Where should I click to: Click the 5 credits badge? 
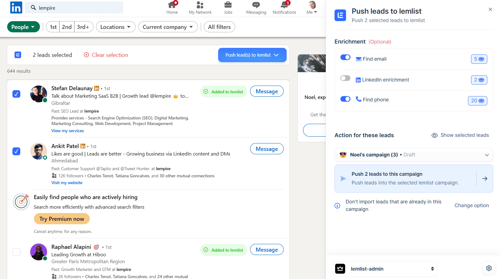click(479, 59)
